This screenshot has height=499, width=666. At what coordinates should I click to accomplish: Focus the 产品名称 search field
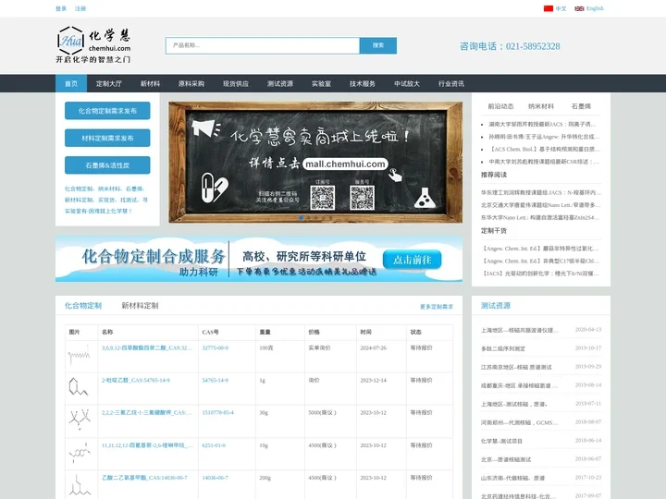coord(263,45)
